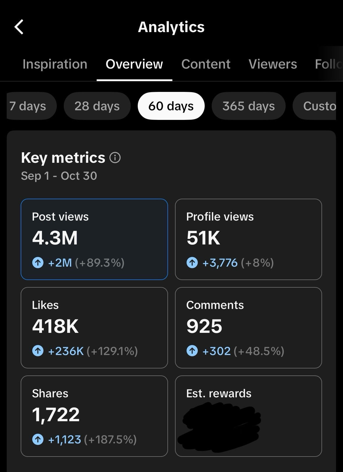
Task: Choose the 28 days range
Action: pyautogui.click(x=97, y=106)
